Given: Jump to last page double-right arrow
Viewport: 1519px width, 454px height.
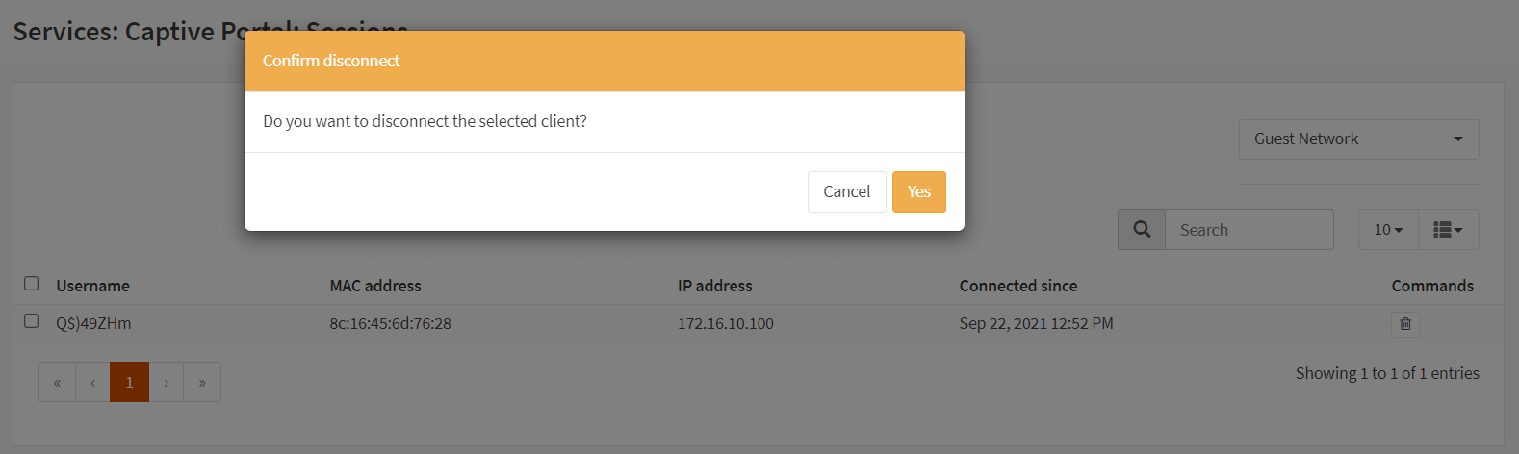Looking at the screenshot, I should (x=202, y=382).
